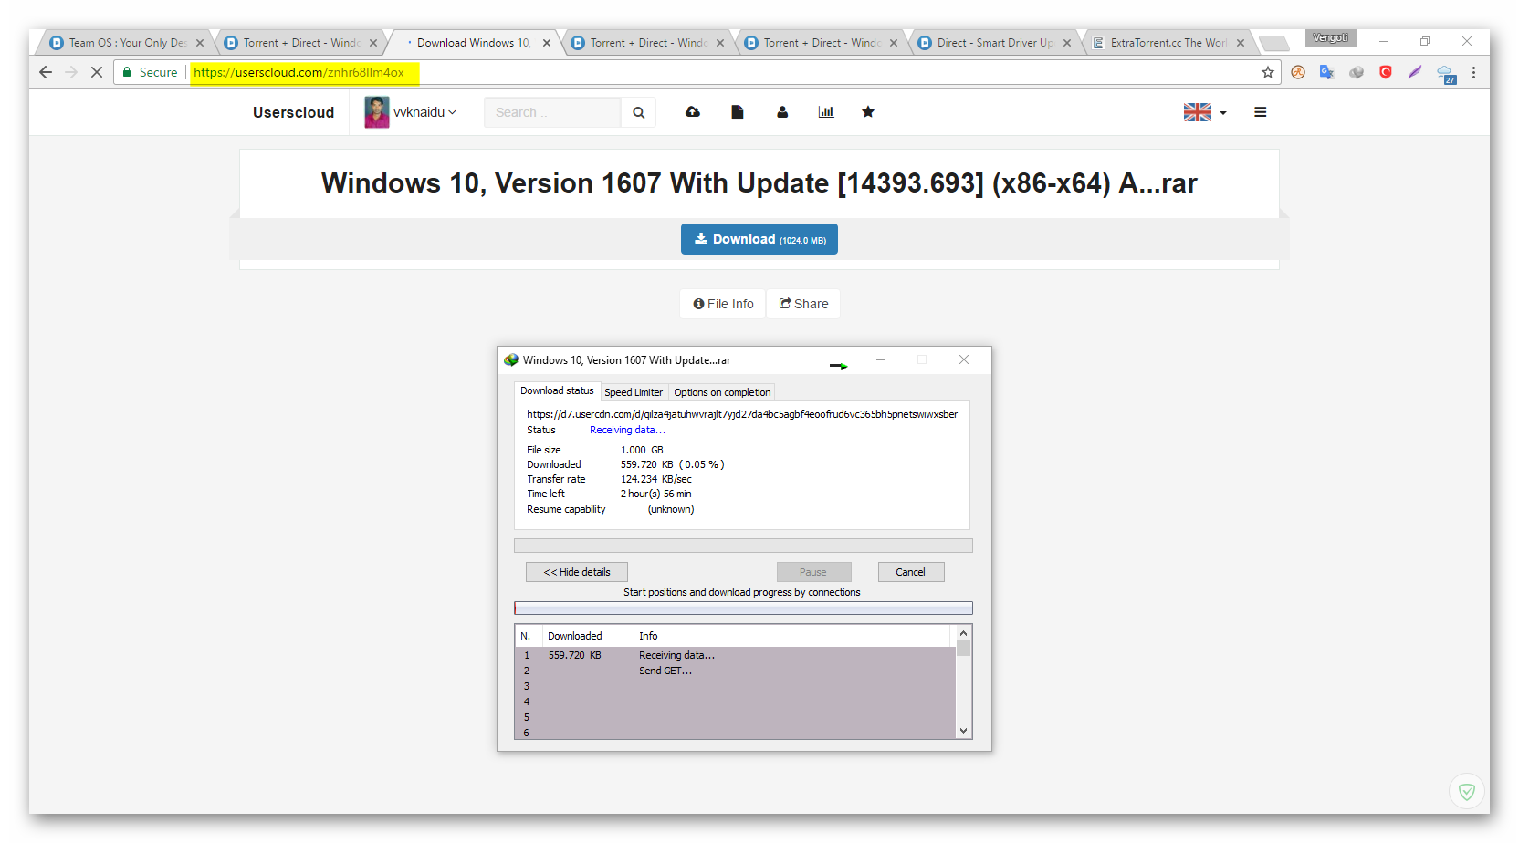Click the Info column header in connections list

[792, 636]
